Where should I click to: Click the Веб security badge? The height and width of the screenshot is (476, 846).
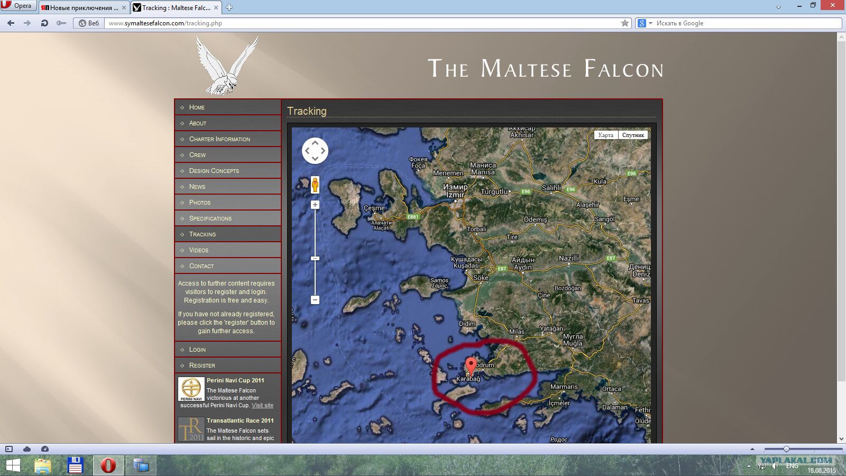click(x=89, y=23)
